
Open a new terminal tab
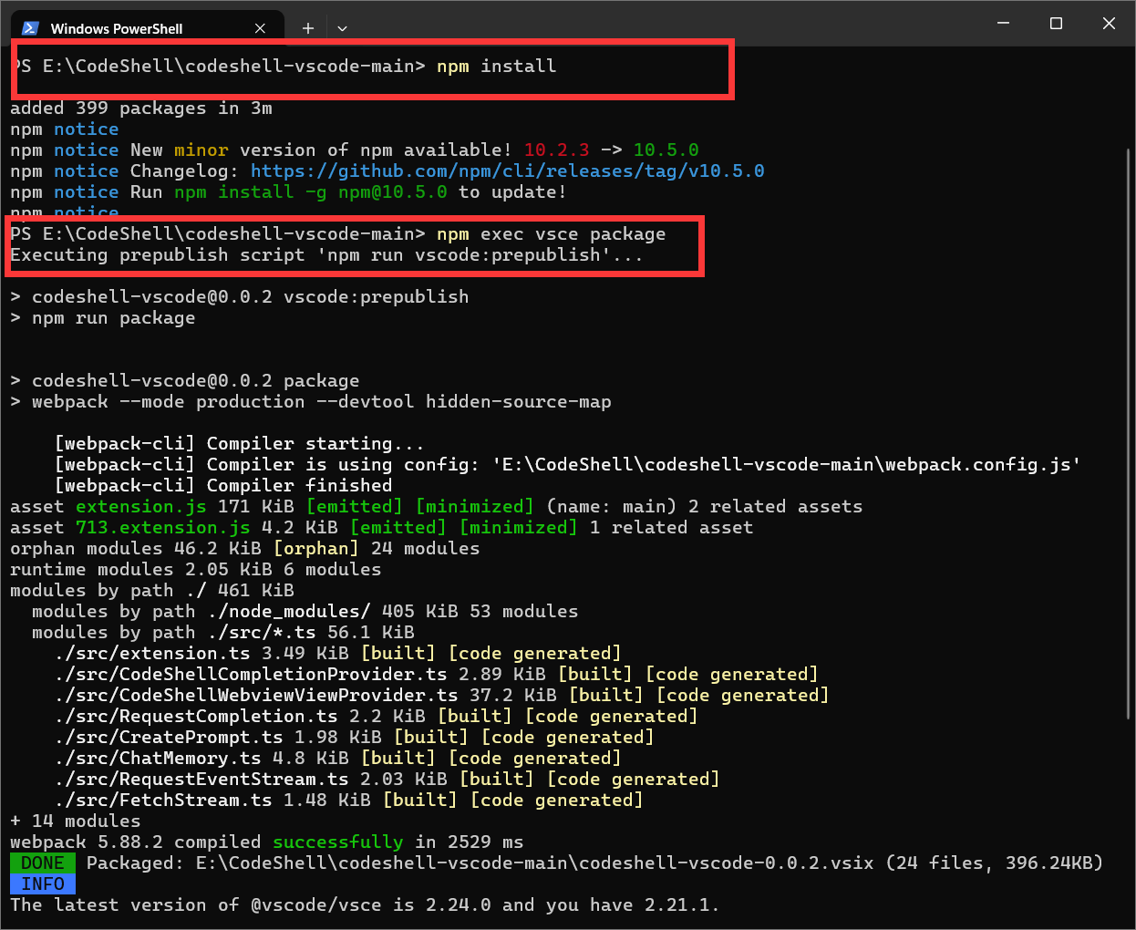point(308,28)
